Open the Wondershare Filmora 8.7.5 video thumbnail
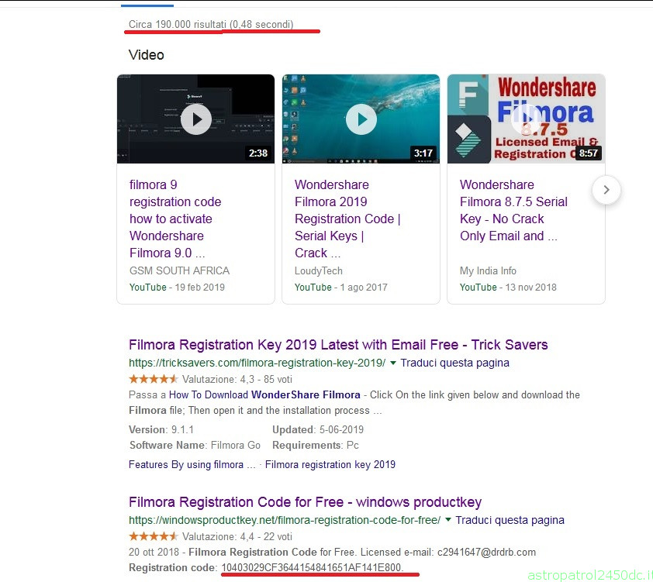The width and height of the screenshot is (653, 582). (526, 119)
